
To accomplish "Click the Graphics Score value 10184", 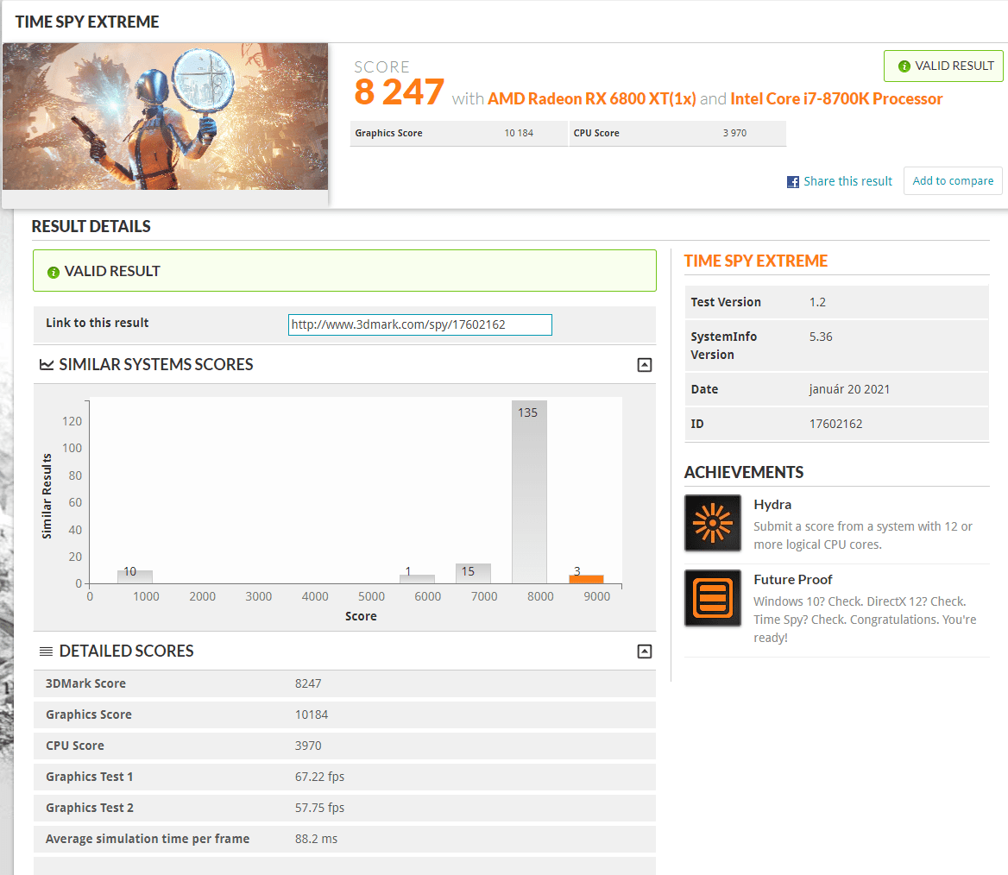I will click(x=312, y=714).
